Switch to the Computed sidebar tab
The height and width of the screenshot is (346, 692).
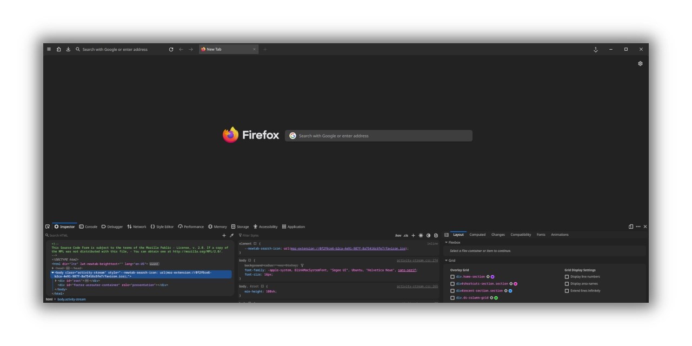[x=477, y=235]
